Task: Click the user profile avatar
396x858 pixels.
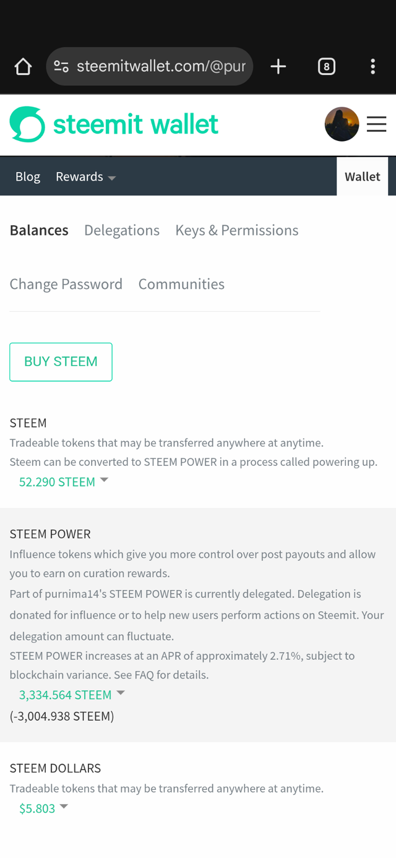Action: [342, 124]
